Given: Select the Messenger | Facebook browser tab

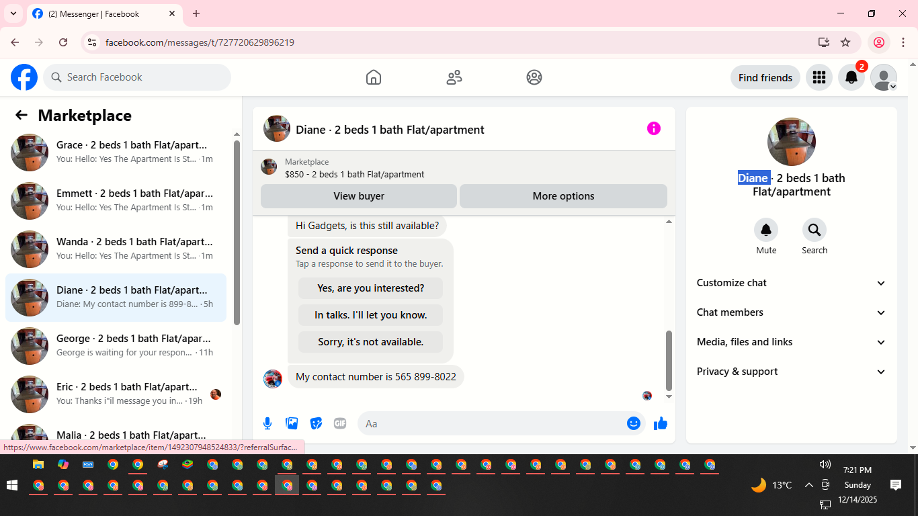Looking at the screenshot, I should tap(104, 13).
